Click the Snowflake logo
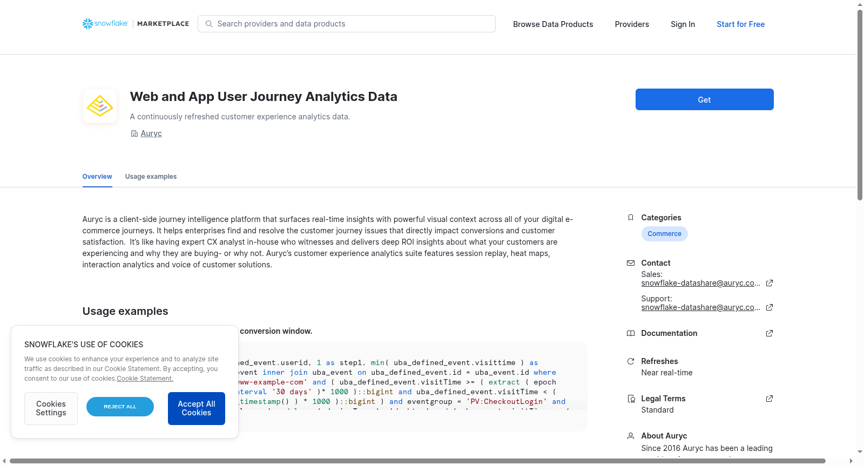 (105, 24)
